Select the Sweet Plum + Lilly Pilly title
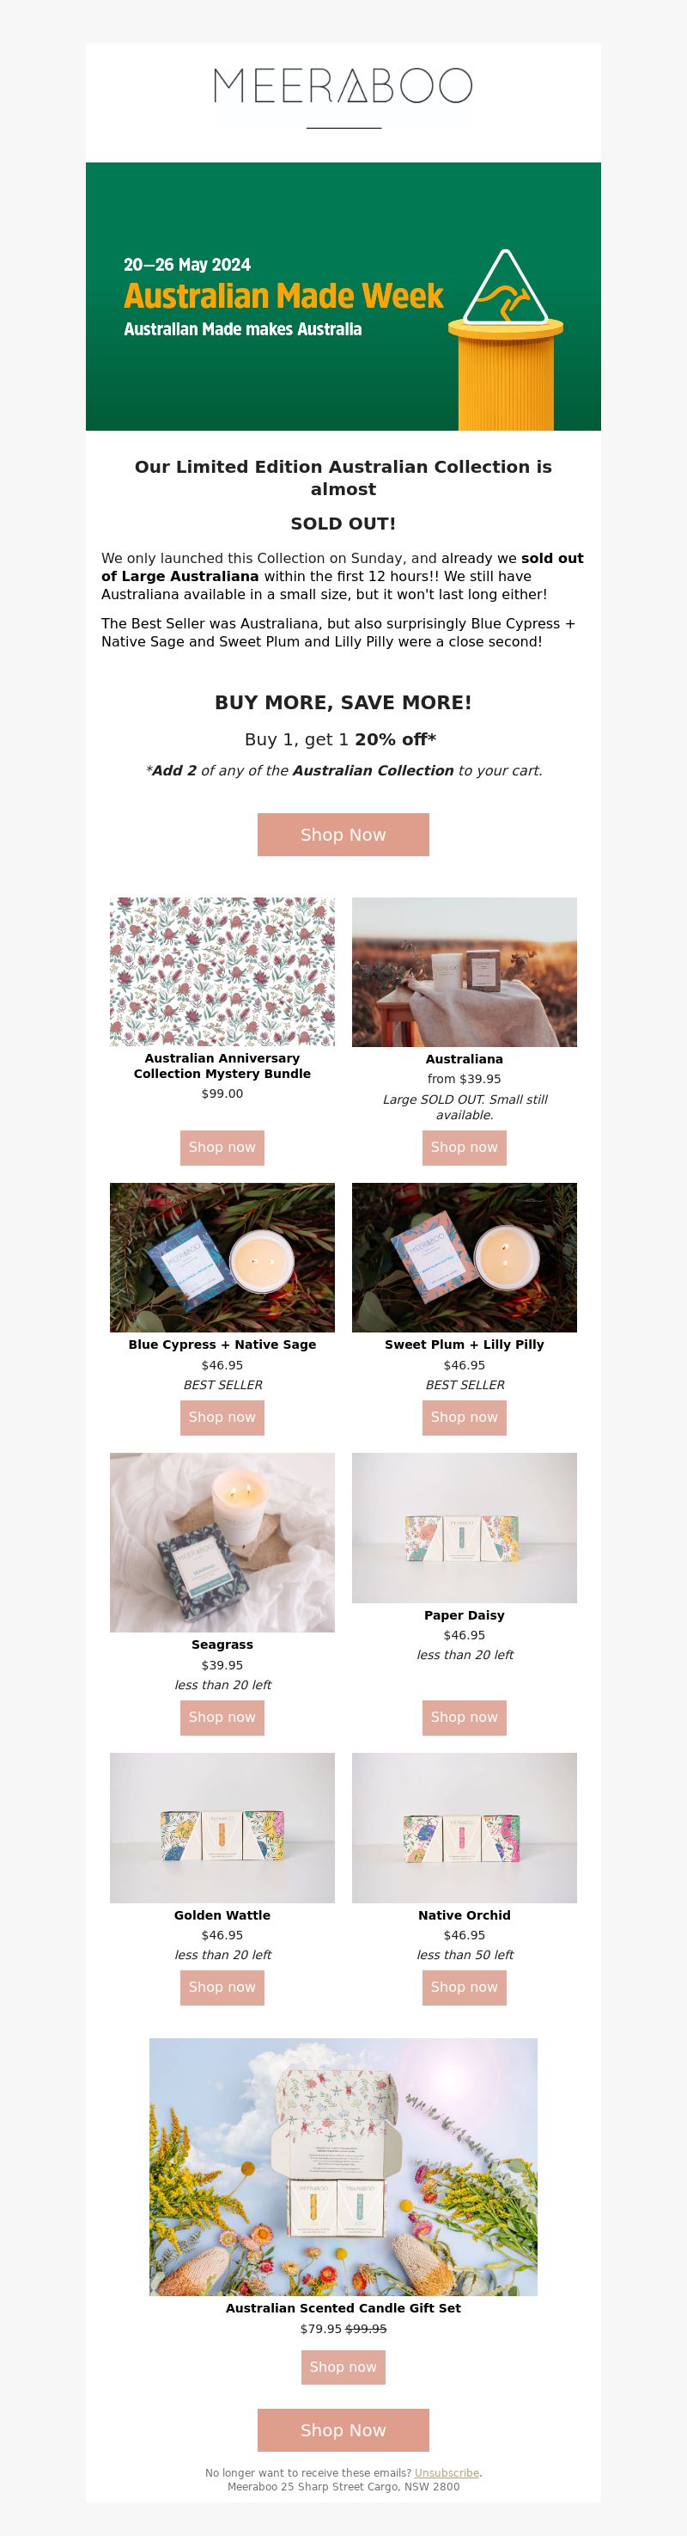 pos(464,1345)
